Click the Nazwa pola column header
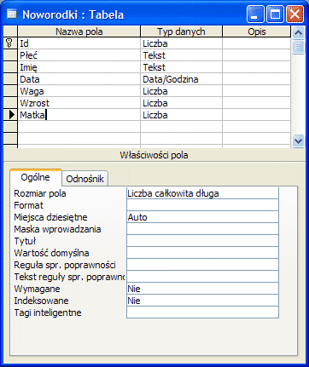Viewport: 309px width, 367px height. (79, 32)
